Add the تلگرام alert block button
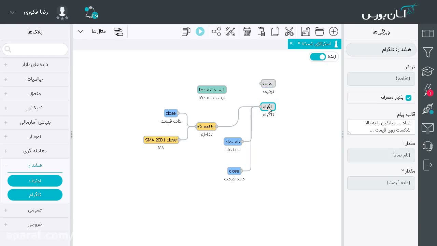The width and height of the screenshot is (437, 246). click(x=35, y=195)
